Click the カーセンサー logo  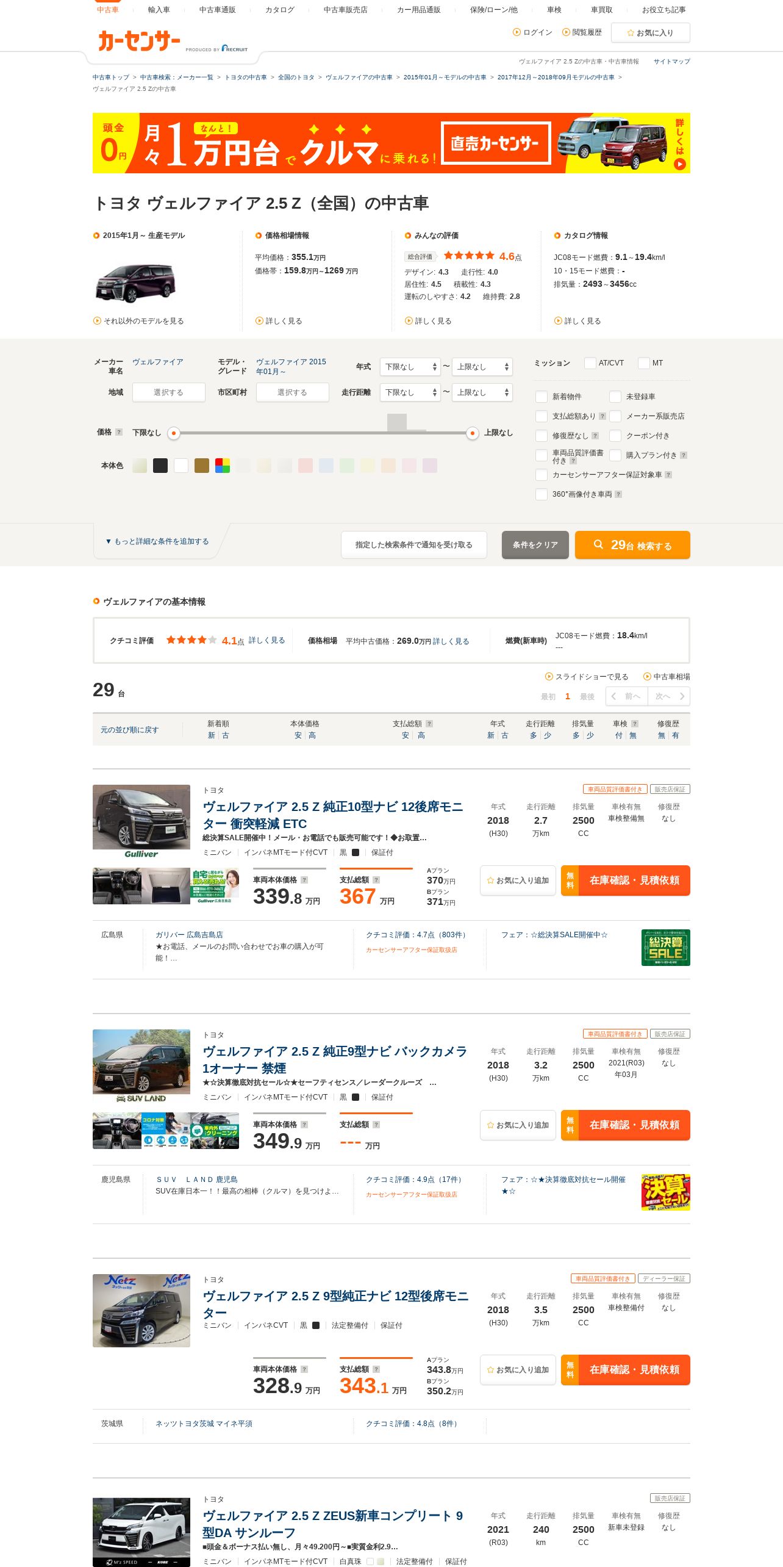139,41
